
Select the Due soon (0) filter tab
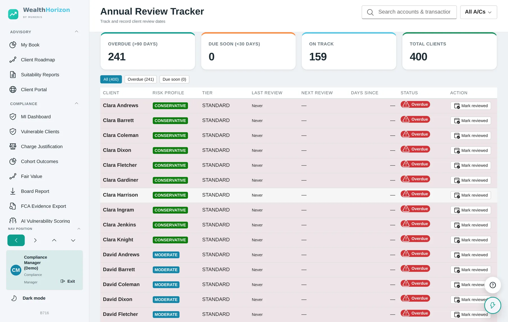point(174,79)
